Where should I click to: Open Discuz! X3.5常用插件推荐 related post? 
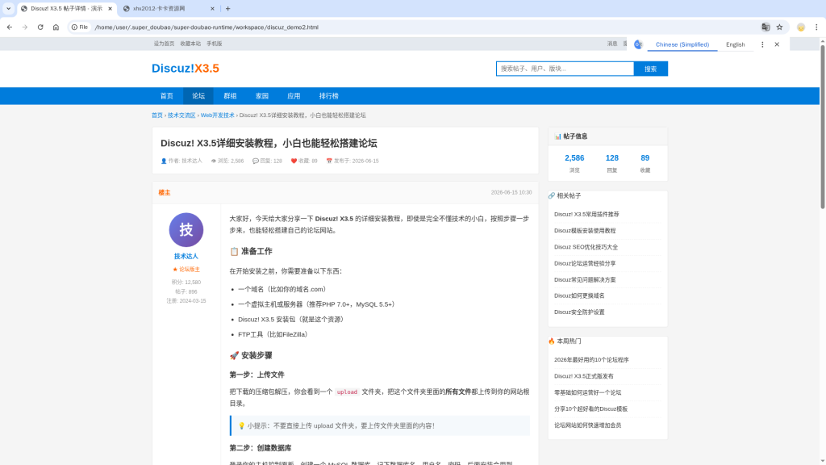(x=586, y=215)
